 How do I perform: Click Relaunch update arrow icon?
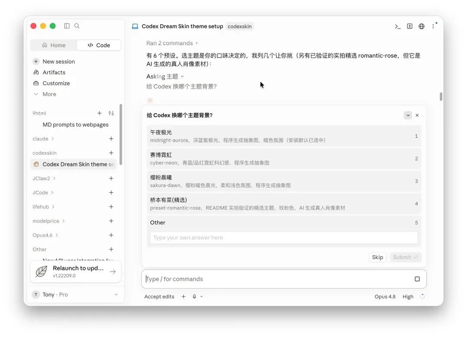click(112, 271)
